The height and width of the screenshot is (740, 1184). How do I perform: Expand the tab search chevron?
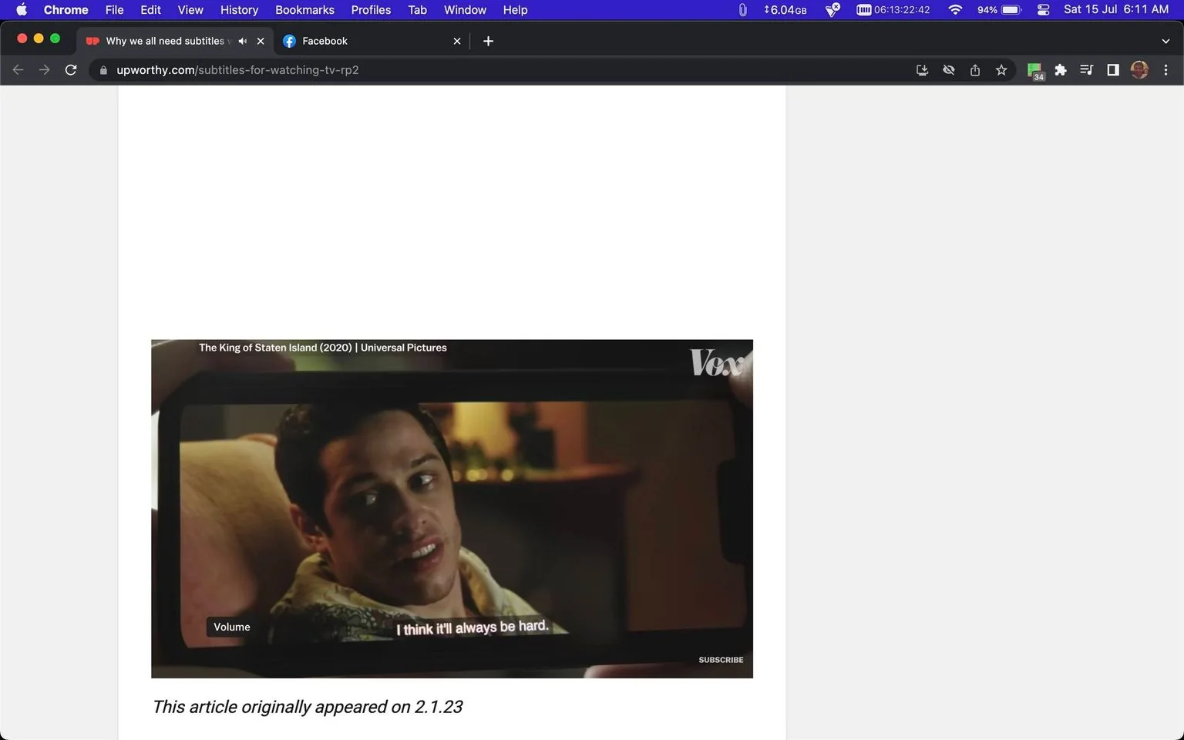click(x=1165, y=41)
